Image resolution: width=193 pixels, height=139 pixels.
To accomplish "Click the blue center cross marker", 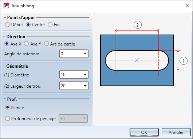I will pos(137,60).
